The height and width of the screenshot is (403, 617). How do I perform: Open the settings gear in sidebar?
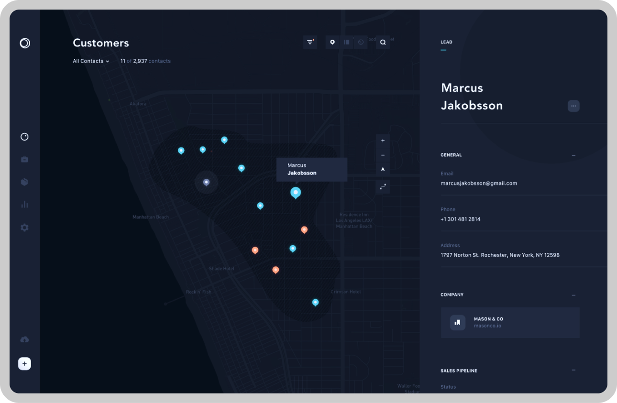(x=24, y=228)
